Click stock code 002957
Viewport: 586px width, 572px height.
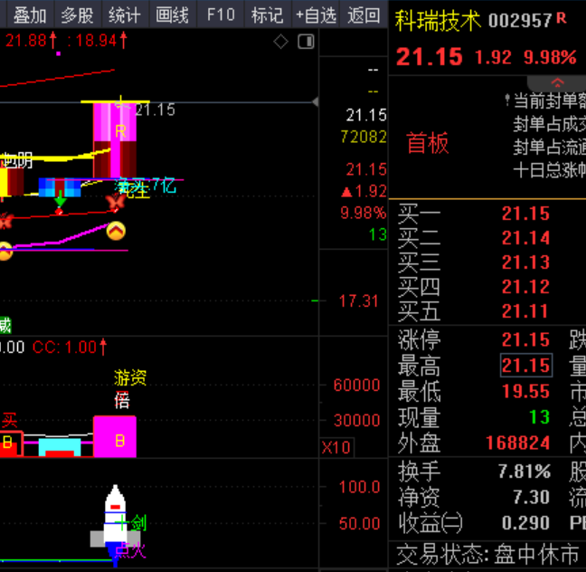point(520,21)
